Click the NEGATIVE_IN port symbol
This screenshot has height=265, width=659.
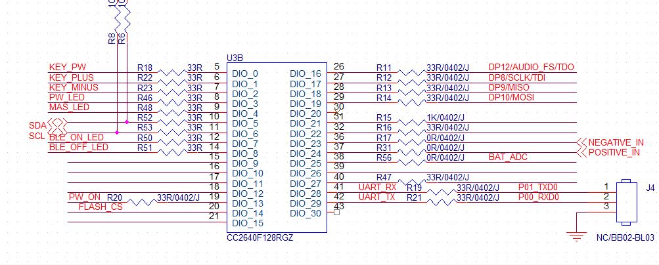click(581, 142)
